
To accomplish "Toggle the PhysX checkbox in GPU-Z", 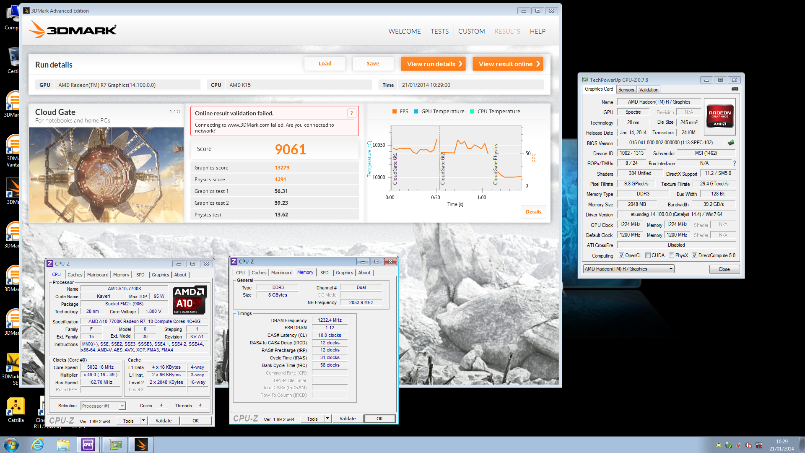I will point(671,255).
